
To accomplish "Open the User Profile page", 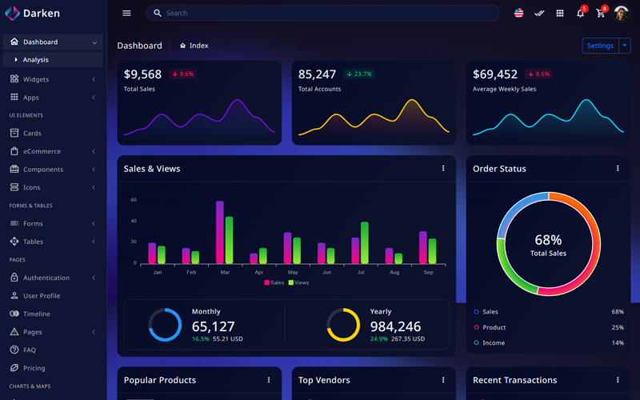I will 42,296.
